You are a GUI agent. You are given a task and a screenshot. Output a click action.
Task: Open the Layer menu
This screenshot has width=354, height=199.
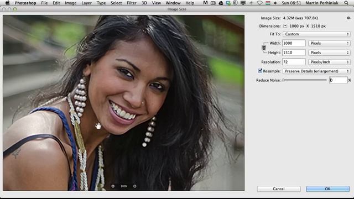click(x=86, y=3)
